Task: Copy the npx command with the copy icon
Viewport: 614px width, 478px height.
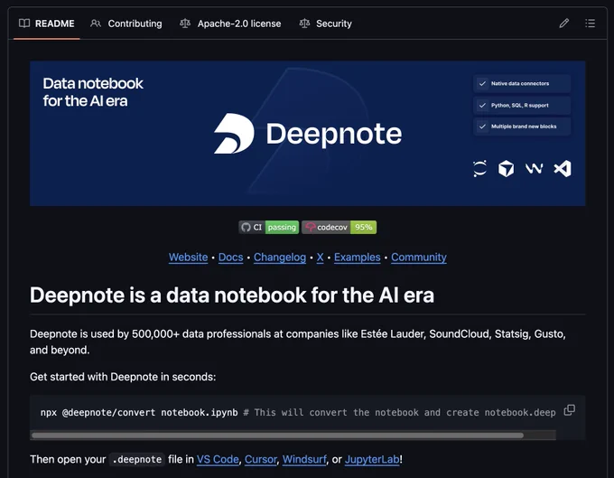Action: (570, 410)
